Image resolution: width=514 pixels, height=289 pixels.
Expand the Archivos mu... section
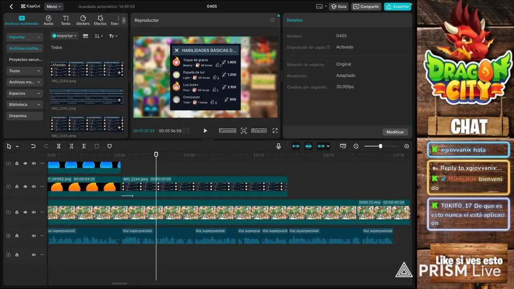tap(24, 82)
